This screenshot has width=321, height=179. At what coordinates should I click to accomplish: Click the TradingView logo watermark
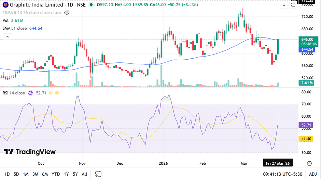point(29,152)
